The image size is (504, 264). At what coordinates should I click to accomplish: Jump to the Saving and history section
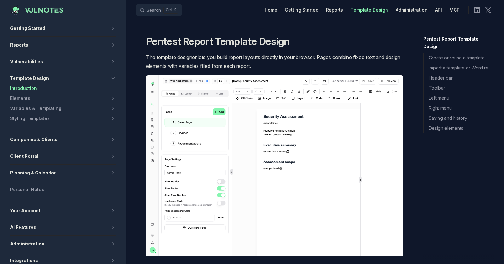click(448, 118)
